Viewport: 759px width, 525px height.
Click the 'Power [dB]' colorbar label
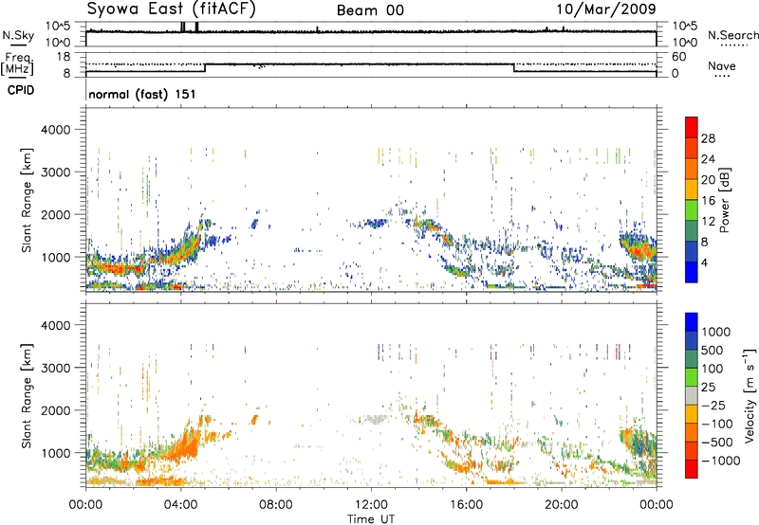coord(725,200)
